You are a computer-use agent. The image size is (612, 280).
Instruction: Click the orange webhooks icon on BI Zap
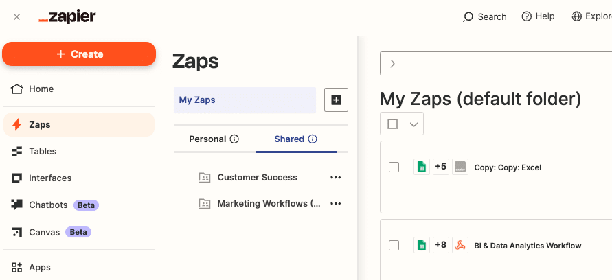(460, 245)
